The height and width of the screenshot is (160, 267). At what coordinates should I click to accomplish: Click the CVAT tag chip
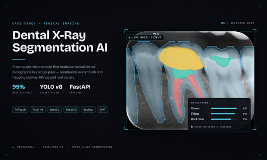click(x=102, y=110)
